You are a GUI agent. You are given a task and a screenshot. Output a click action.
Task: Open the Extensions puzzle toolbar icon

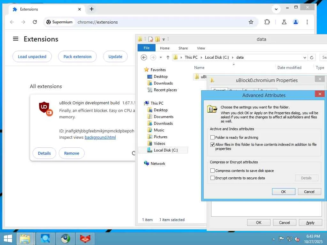tap(267, 22)
